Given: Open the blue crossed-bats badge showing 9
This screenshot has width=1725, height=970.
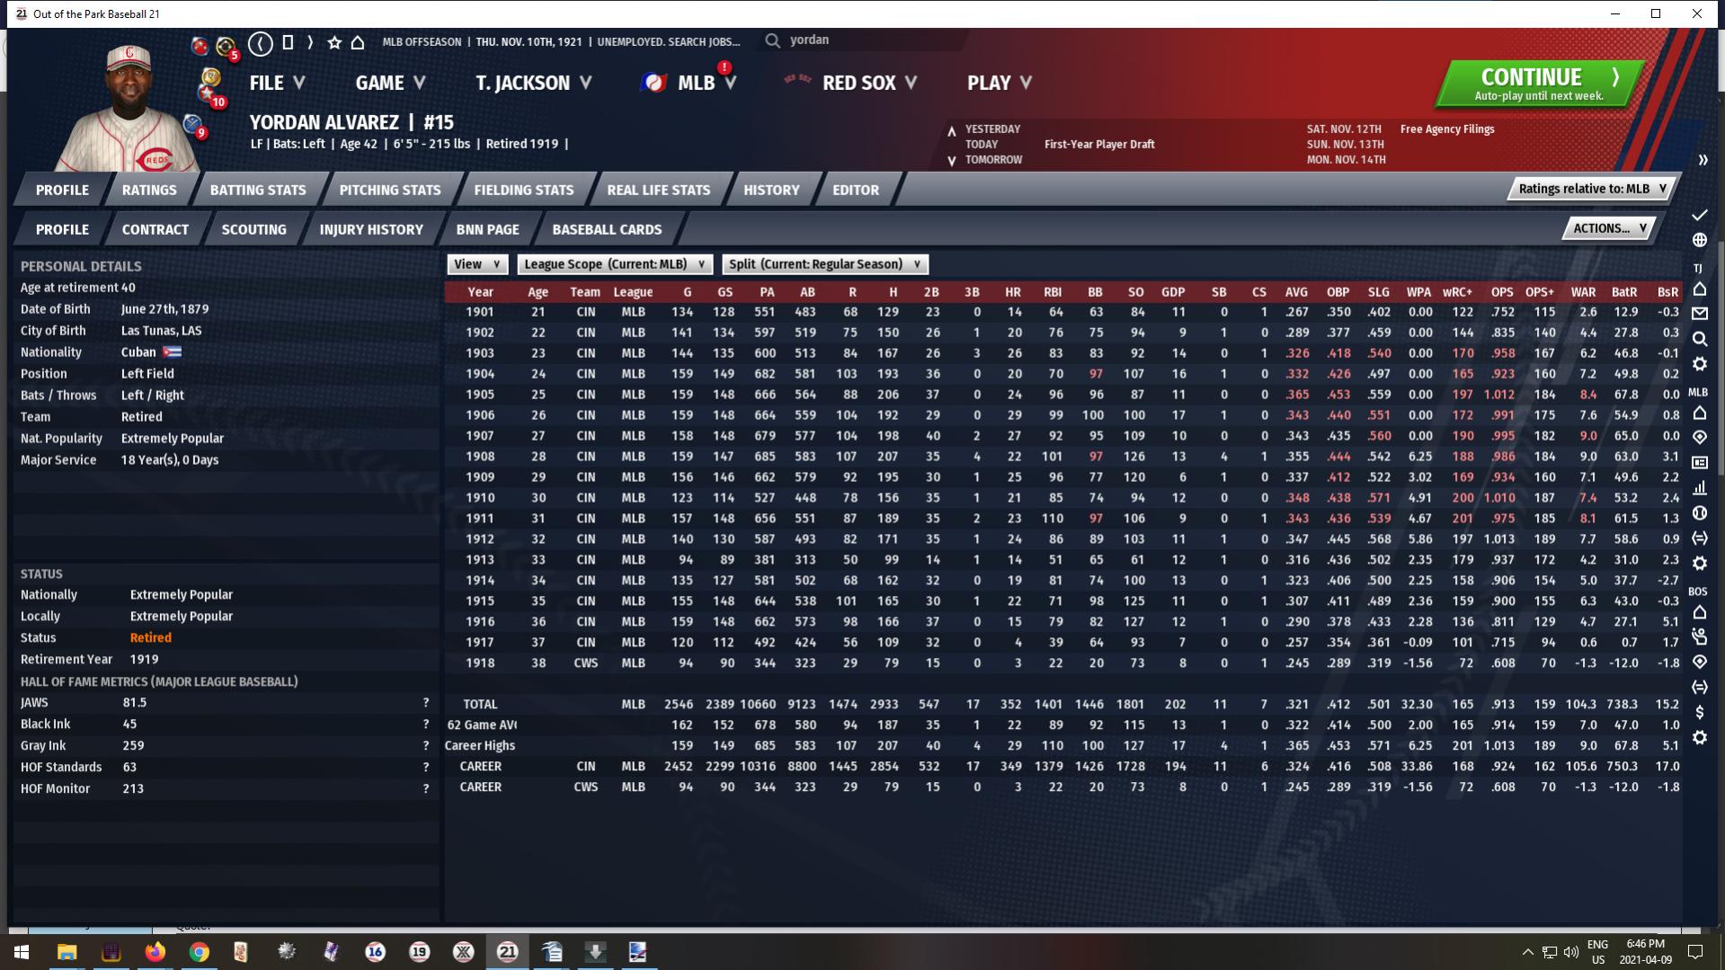Looking at the screenshot, I should 194,126.
